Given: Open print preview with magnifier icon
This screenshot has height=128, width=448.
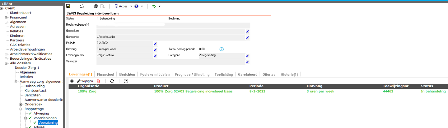Looking at the screenshot, I should (103, 6).
